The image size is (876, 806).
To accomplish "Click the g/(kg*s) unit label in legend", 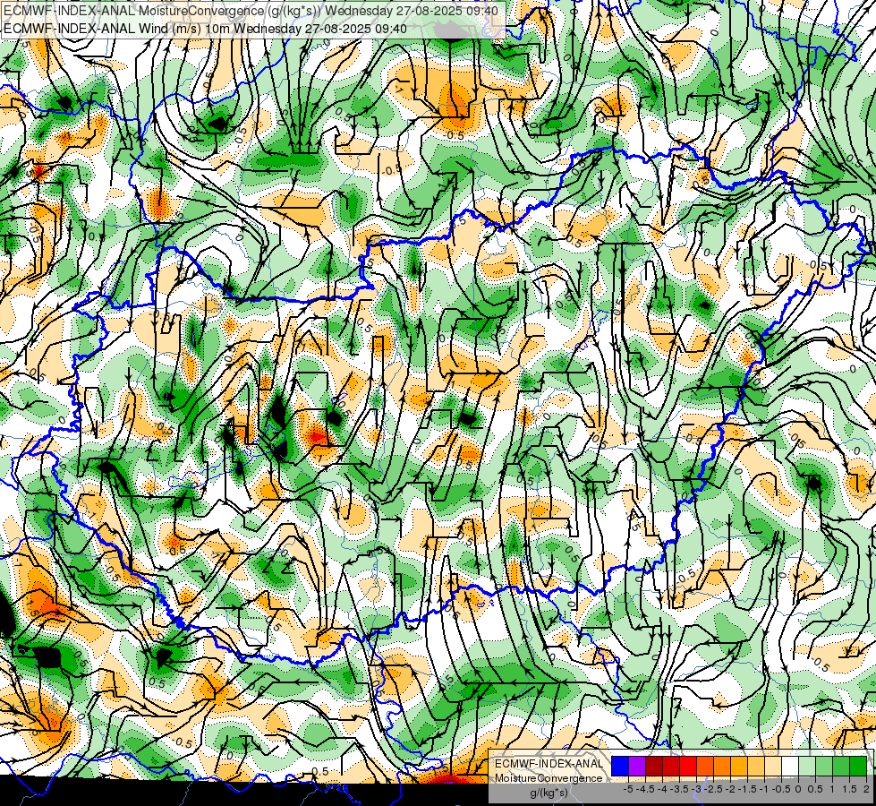I will pyautogui.click(x=549, y=793).
